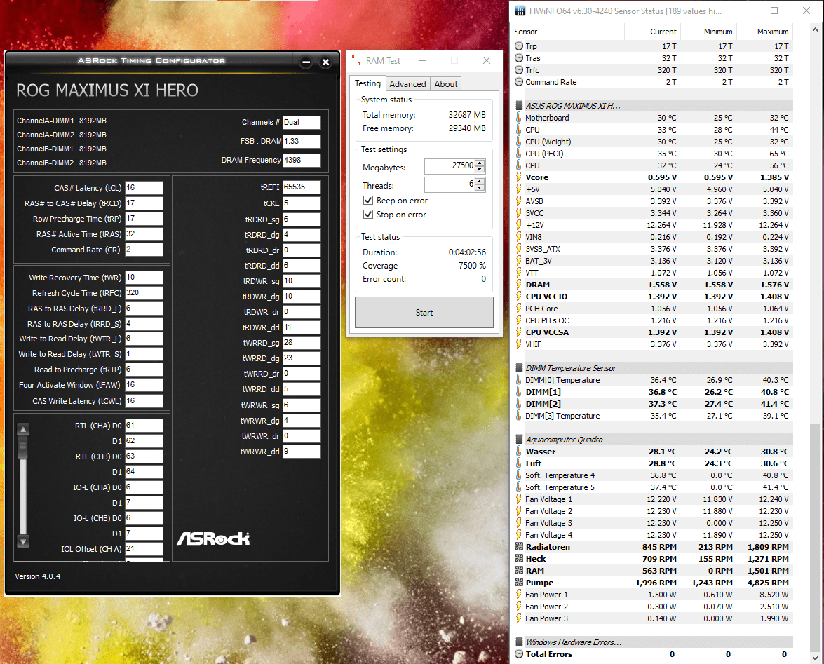Select the DIMM[2] temperature row

click(652, 404)
